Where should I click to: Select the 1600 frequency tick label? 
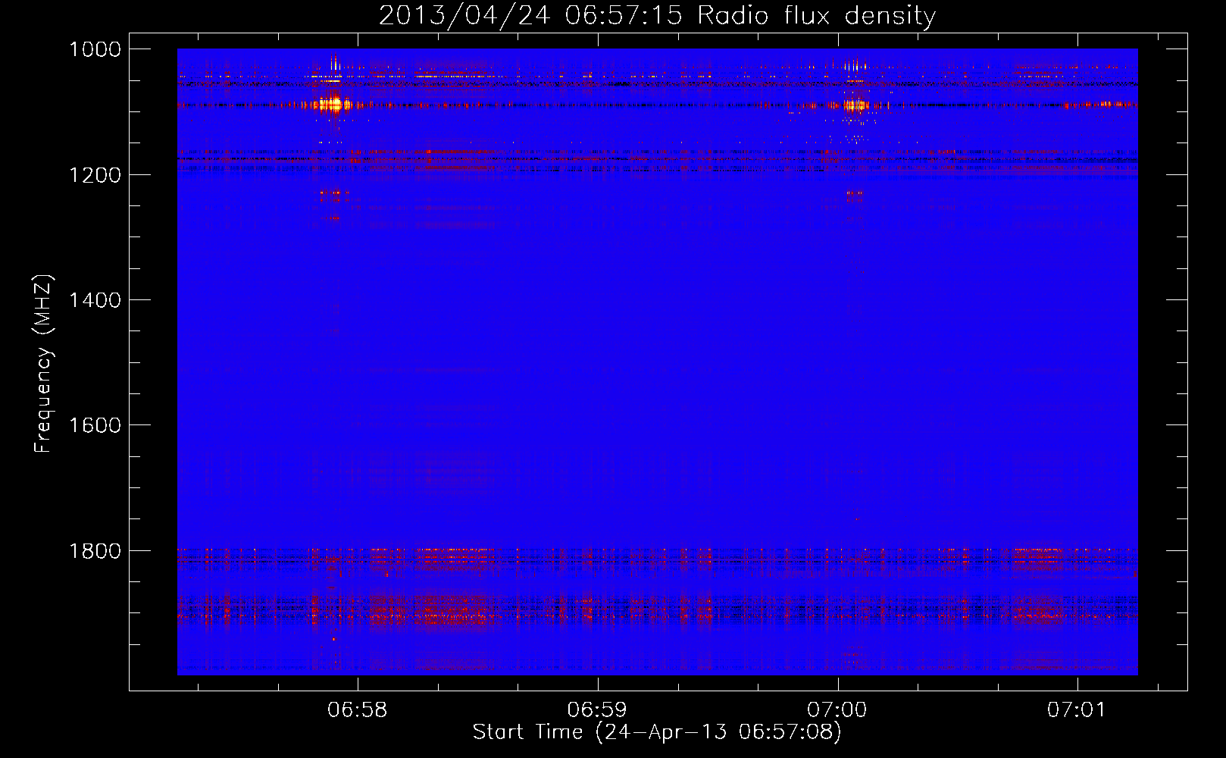[x=95, y=425]
